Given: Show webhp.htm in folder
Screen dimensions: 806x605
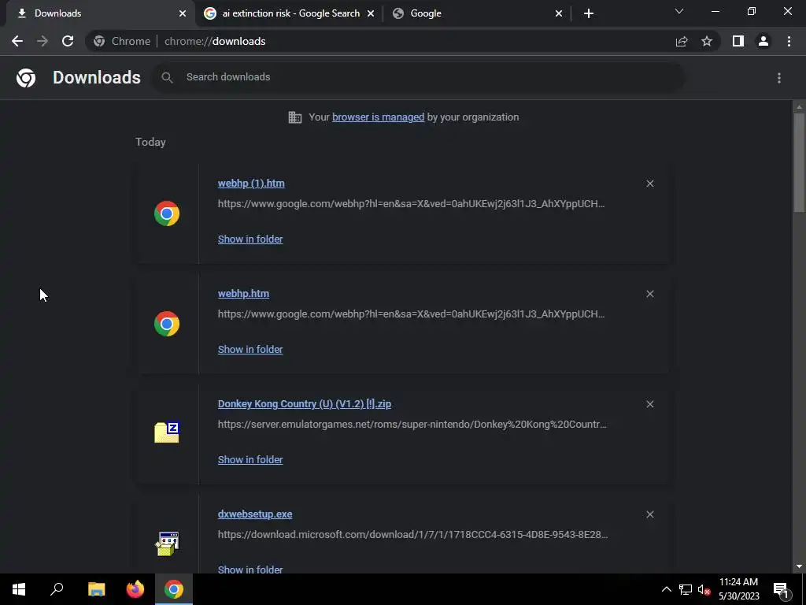Looking at the screenshot, I should tap(250, 349).
